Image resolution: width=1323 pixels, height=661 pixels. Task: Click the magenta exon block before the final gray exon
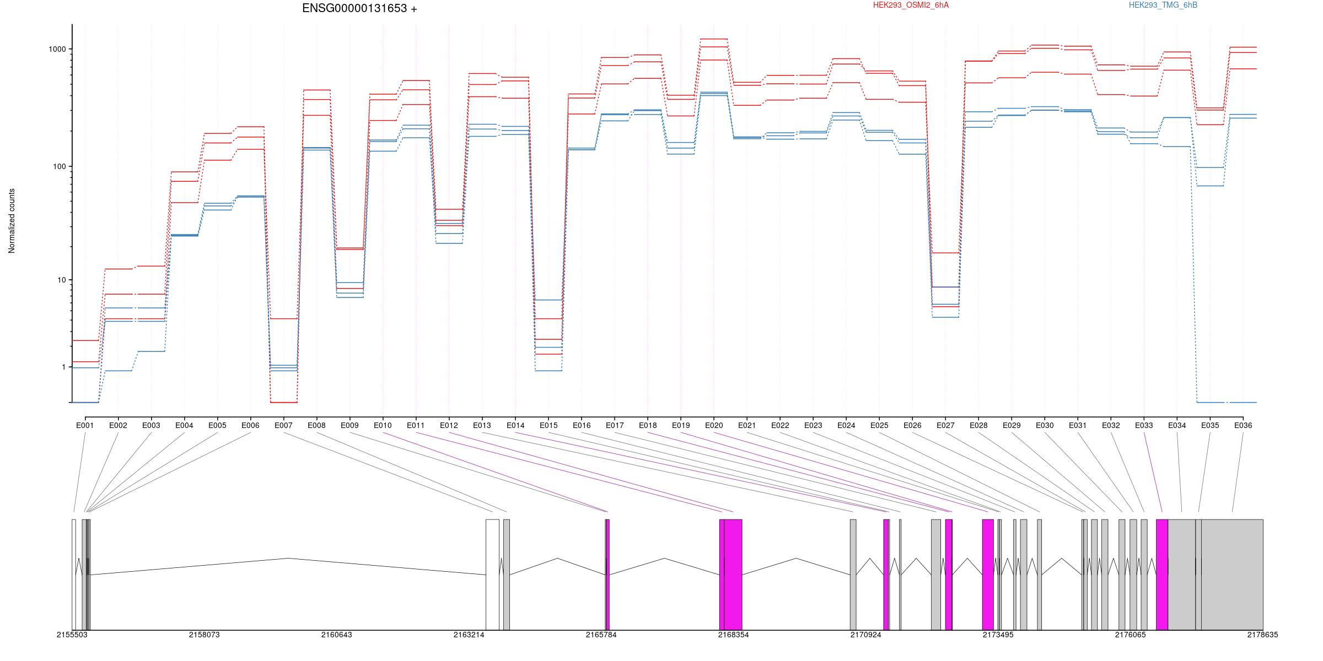coord(1162,575)
